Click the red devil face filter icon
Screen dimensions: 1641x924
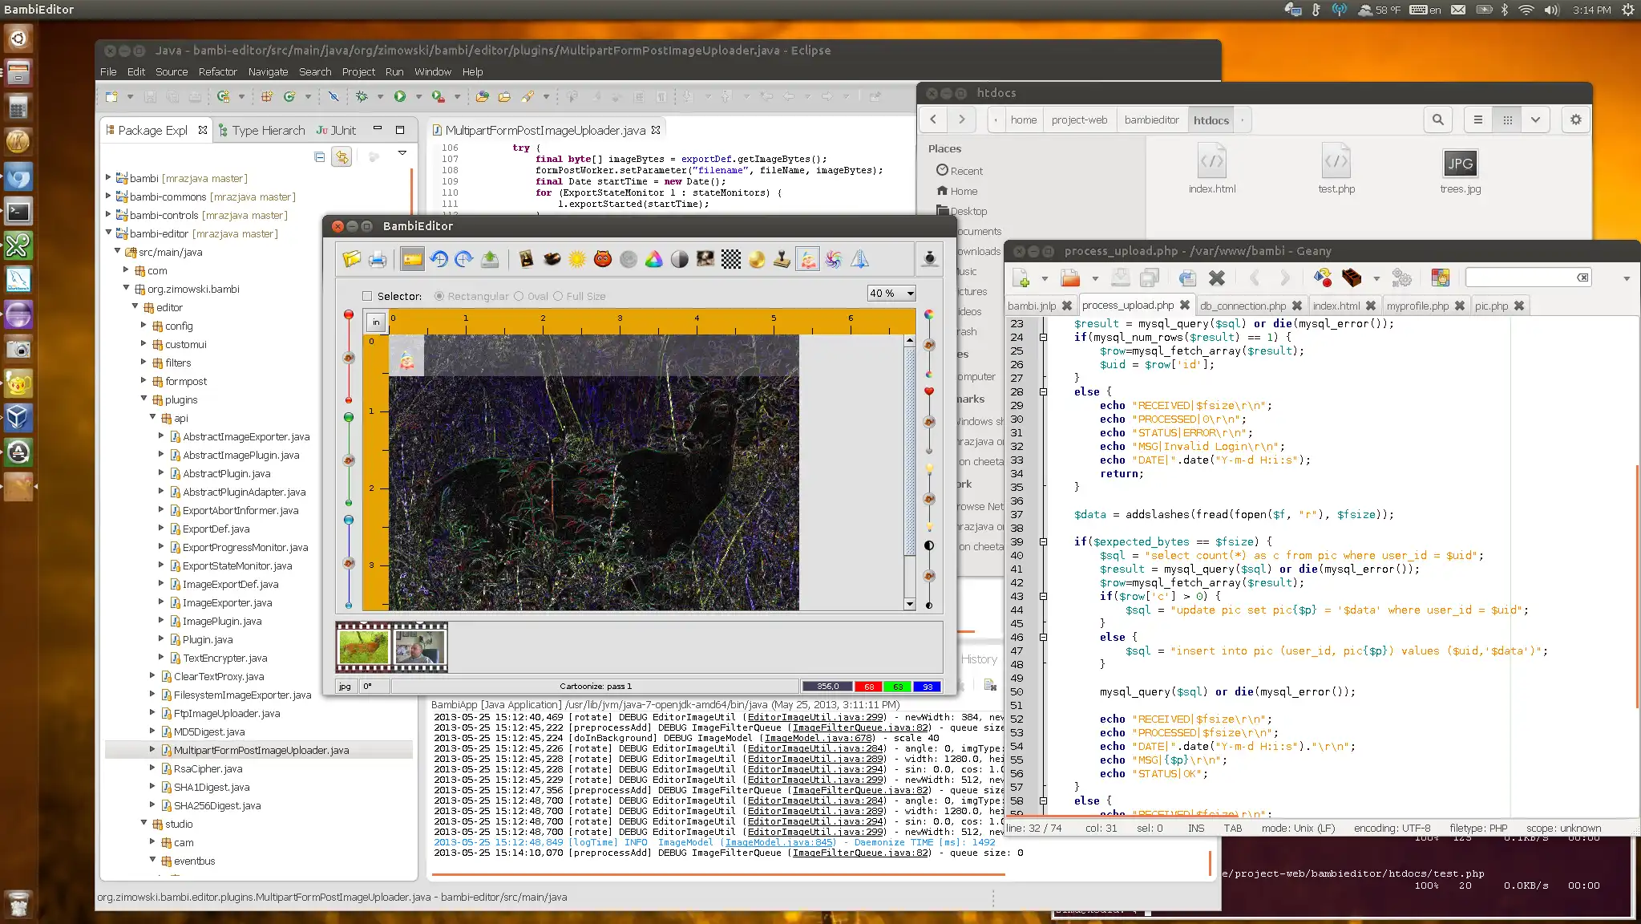pos(603,259)
